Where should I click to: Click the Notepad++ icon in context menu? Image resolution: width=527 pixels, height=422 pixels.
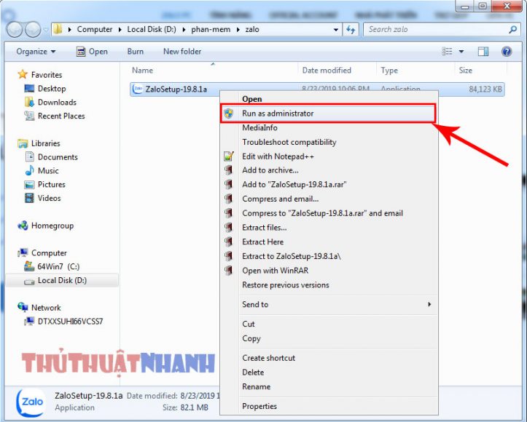click(x=229, y=156)
